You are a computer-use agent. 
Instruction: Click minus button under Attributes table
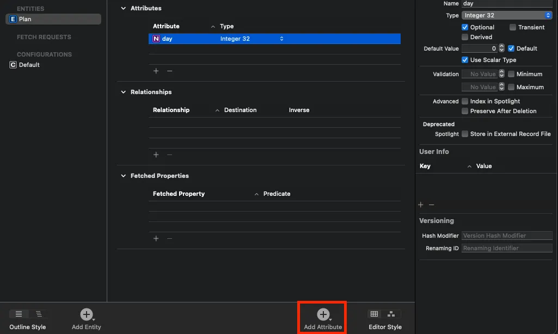[x=169, y=71]
